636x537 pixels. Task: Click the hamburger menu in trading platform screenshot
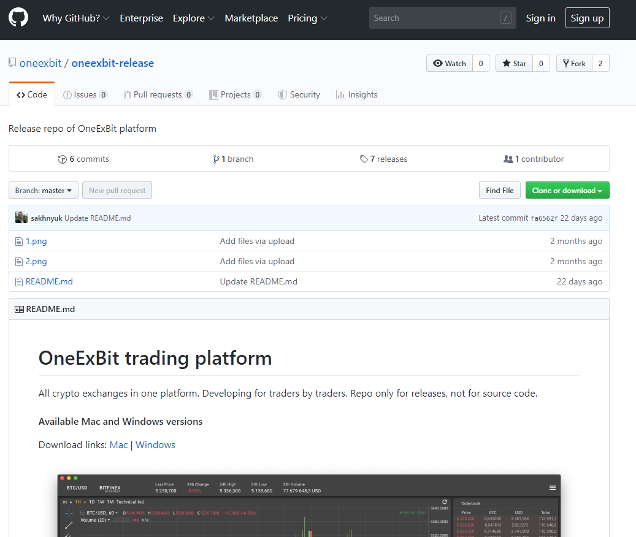coord(553,487)
